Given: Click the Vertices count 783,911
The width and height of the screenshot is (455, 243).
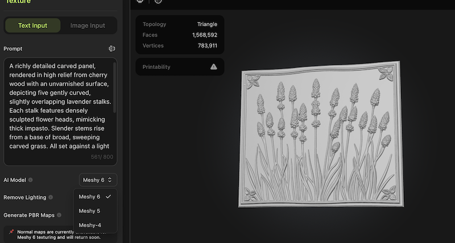Looking at the screenshot, I should click(x=208, y=46).
